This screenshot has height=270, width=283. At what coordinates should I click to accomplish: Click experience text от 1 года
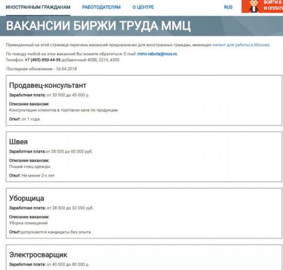point(31,119)
